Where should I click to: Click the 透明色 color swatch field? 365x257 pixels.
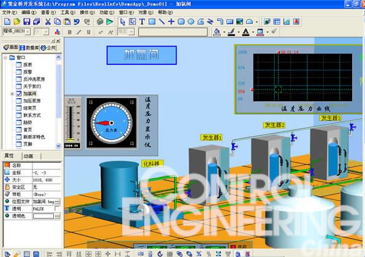pos(44,216)
